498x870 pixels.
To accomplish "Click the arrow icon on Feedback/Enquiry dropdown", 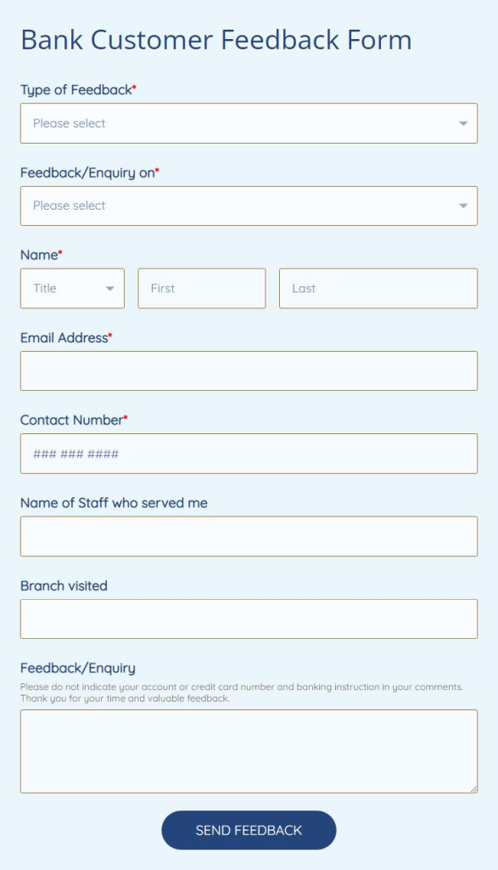I will coord(463,206).
